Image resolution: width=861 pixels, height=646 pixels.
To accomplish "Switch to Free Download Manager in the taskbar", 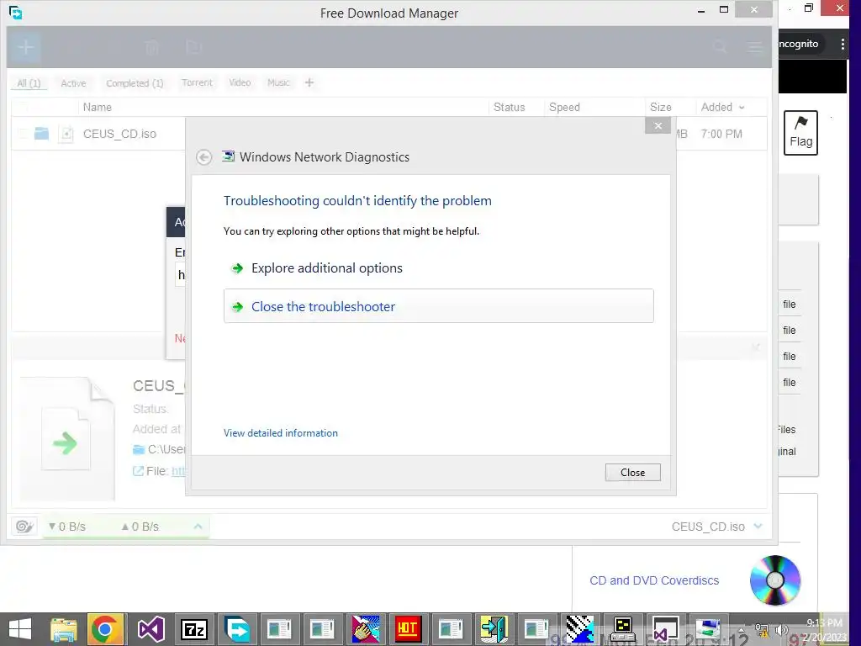I will [x=237, y=629].
